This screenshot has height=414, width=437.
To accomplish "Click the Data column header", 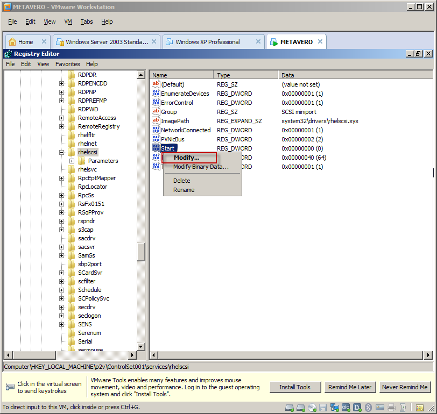I will (355, 75).
